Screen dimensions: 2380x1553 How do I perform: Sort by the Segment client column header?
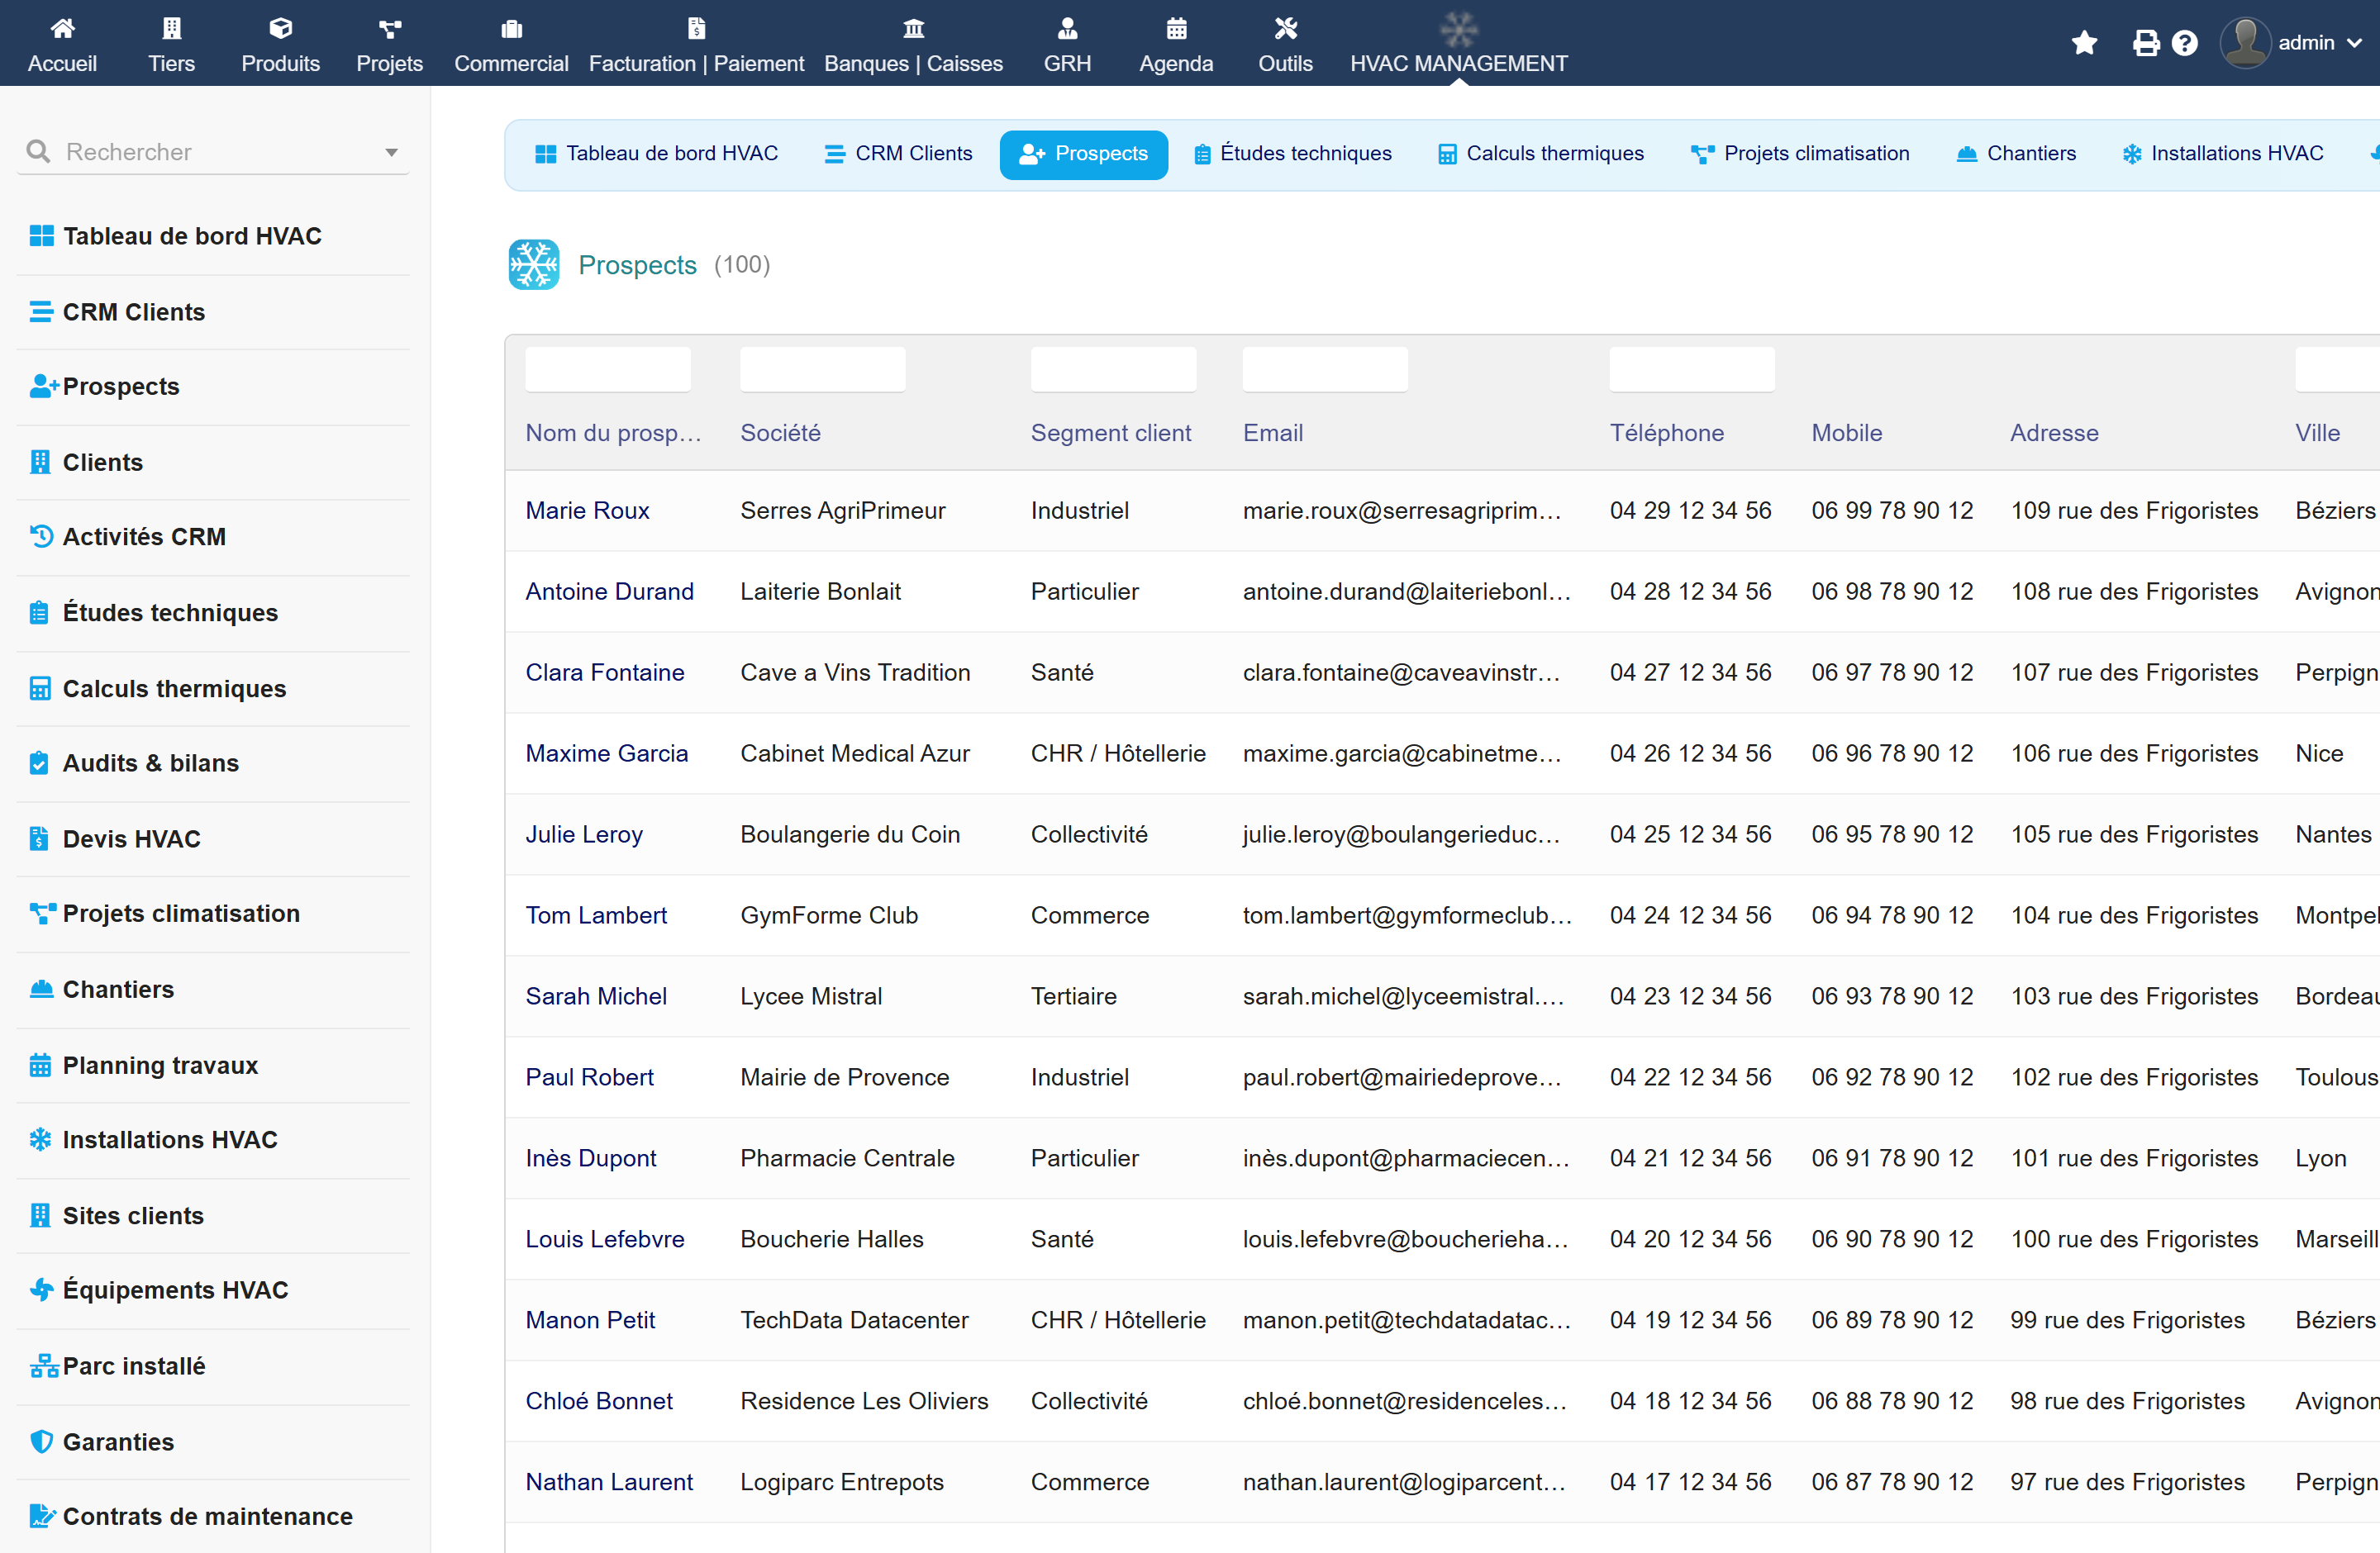(x=1110, y=433)
